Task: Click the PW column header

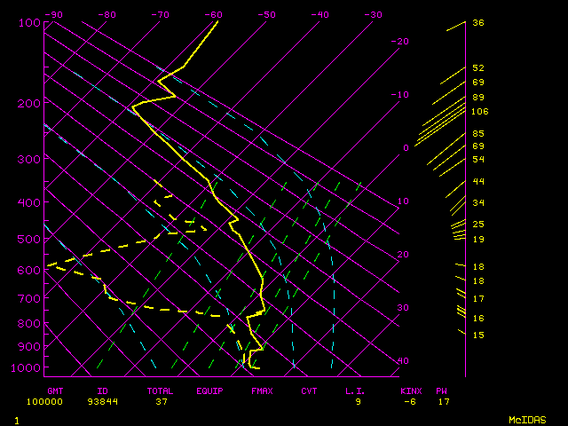Action: [443, 390]
